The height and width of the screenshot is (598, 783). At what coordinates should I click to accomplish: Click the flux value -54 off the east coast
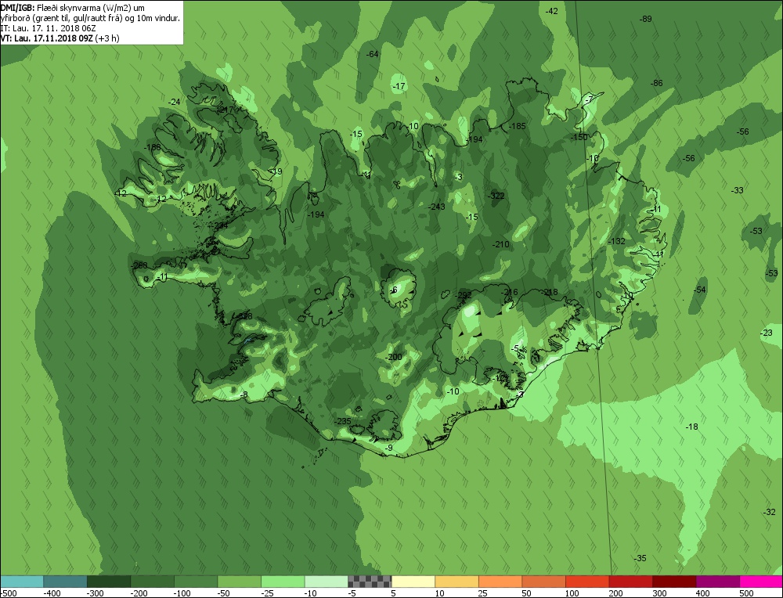(x=699, y=290)
